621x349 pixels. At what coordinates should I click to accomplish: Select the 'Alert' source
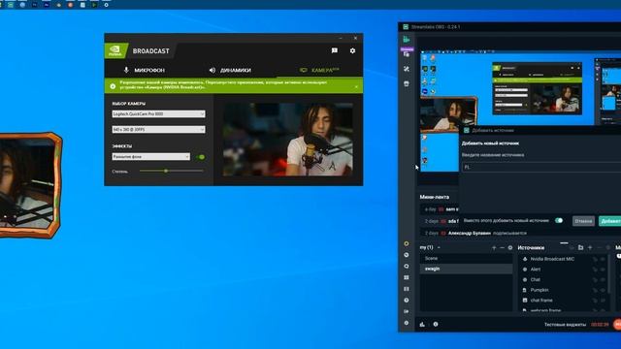[536, 270]
